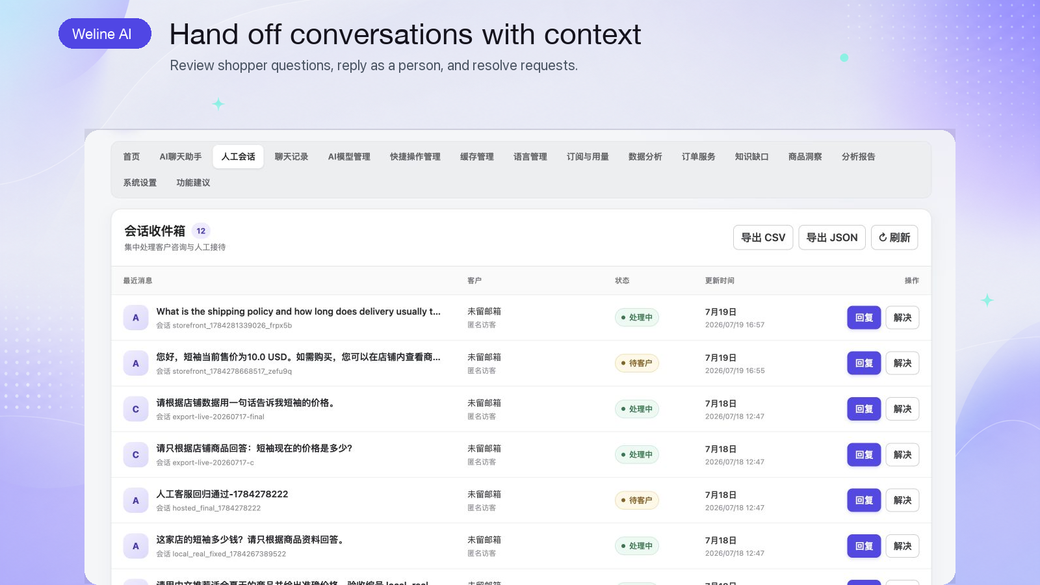Click the avatar of the local_real_fixed_1784267389522 conversation
The height and width of the screenshot is (585, 1040).
coord(136,547)
